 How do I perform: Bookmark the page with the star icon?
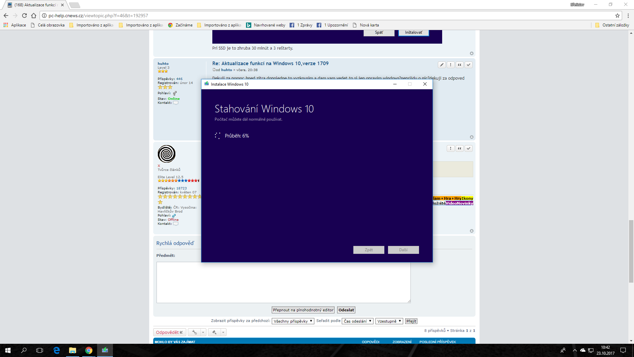[x=617, y=16]
